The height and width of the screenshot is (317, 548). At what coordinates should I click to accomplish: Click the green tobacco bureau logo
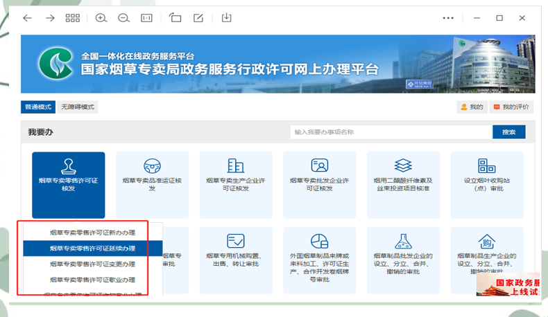(56, 63)
